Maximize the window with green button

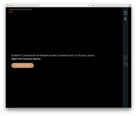coord(12,5)
